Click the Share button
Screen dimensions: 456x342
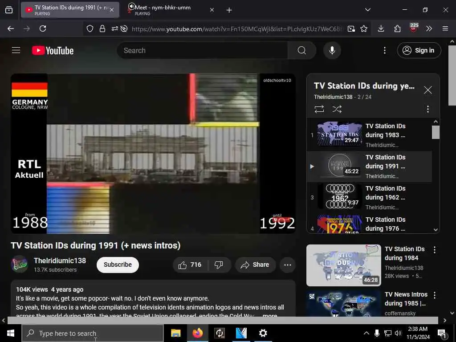[255, 265]
